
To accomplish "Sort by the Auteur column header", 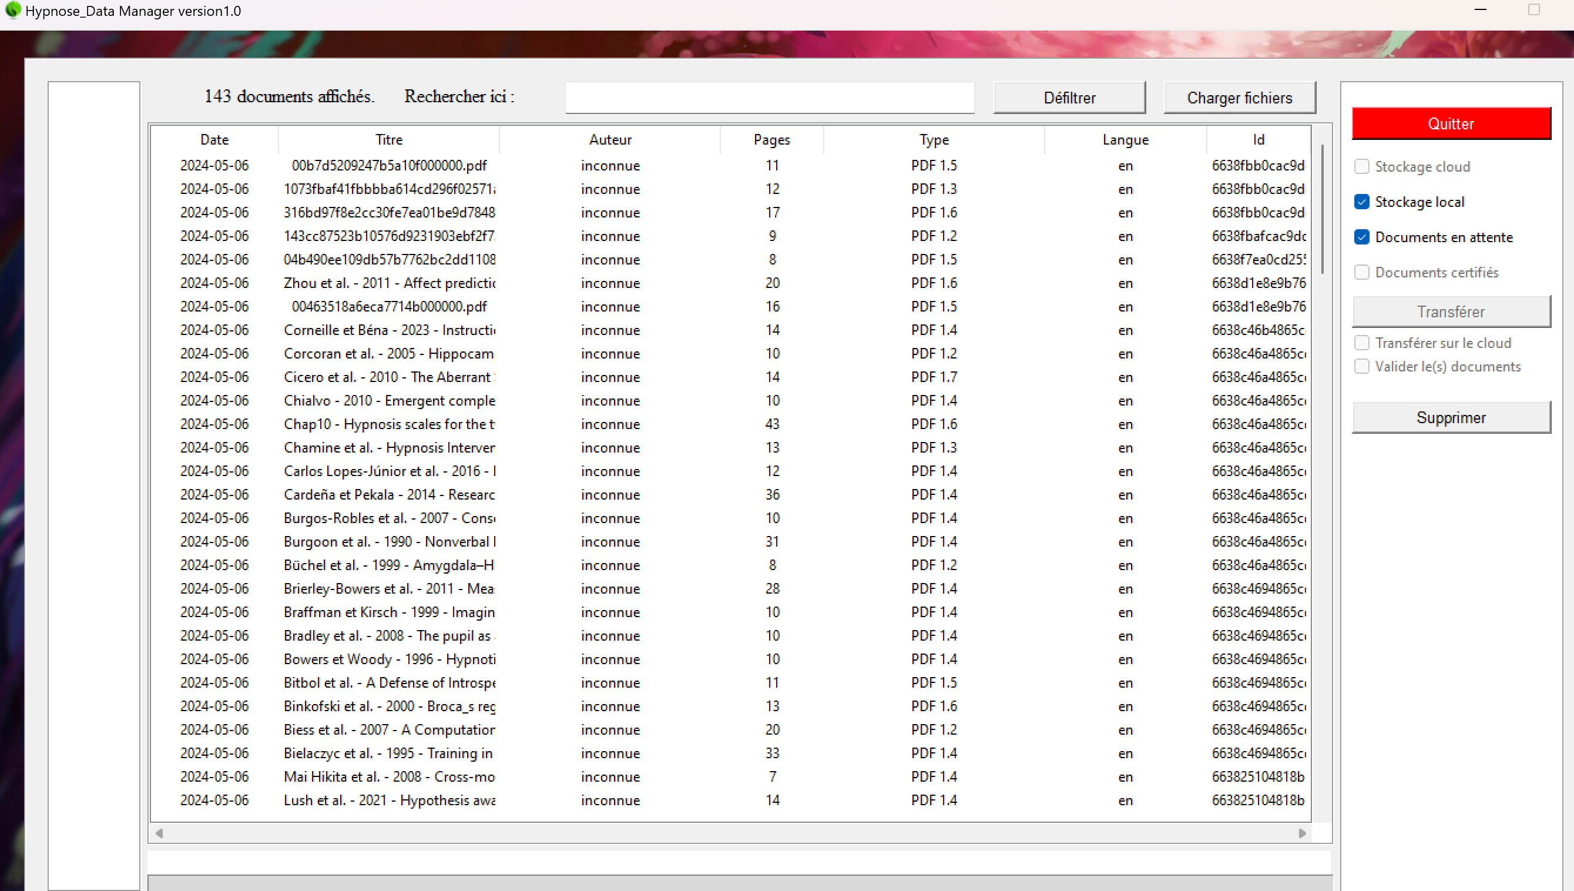I will point(610,139).
